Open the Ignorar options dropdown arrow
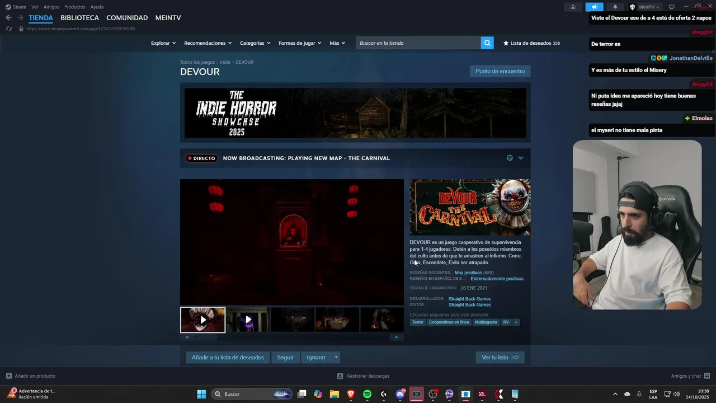The height and width of the screenshot is (403, 716). pos(336,357)
